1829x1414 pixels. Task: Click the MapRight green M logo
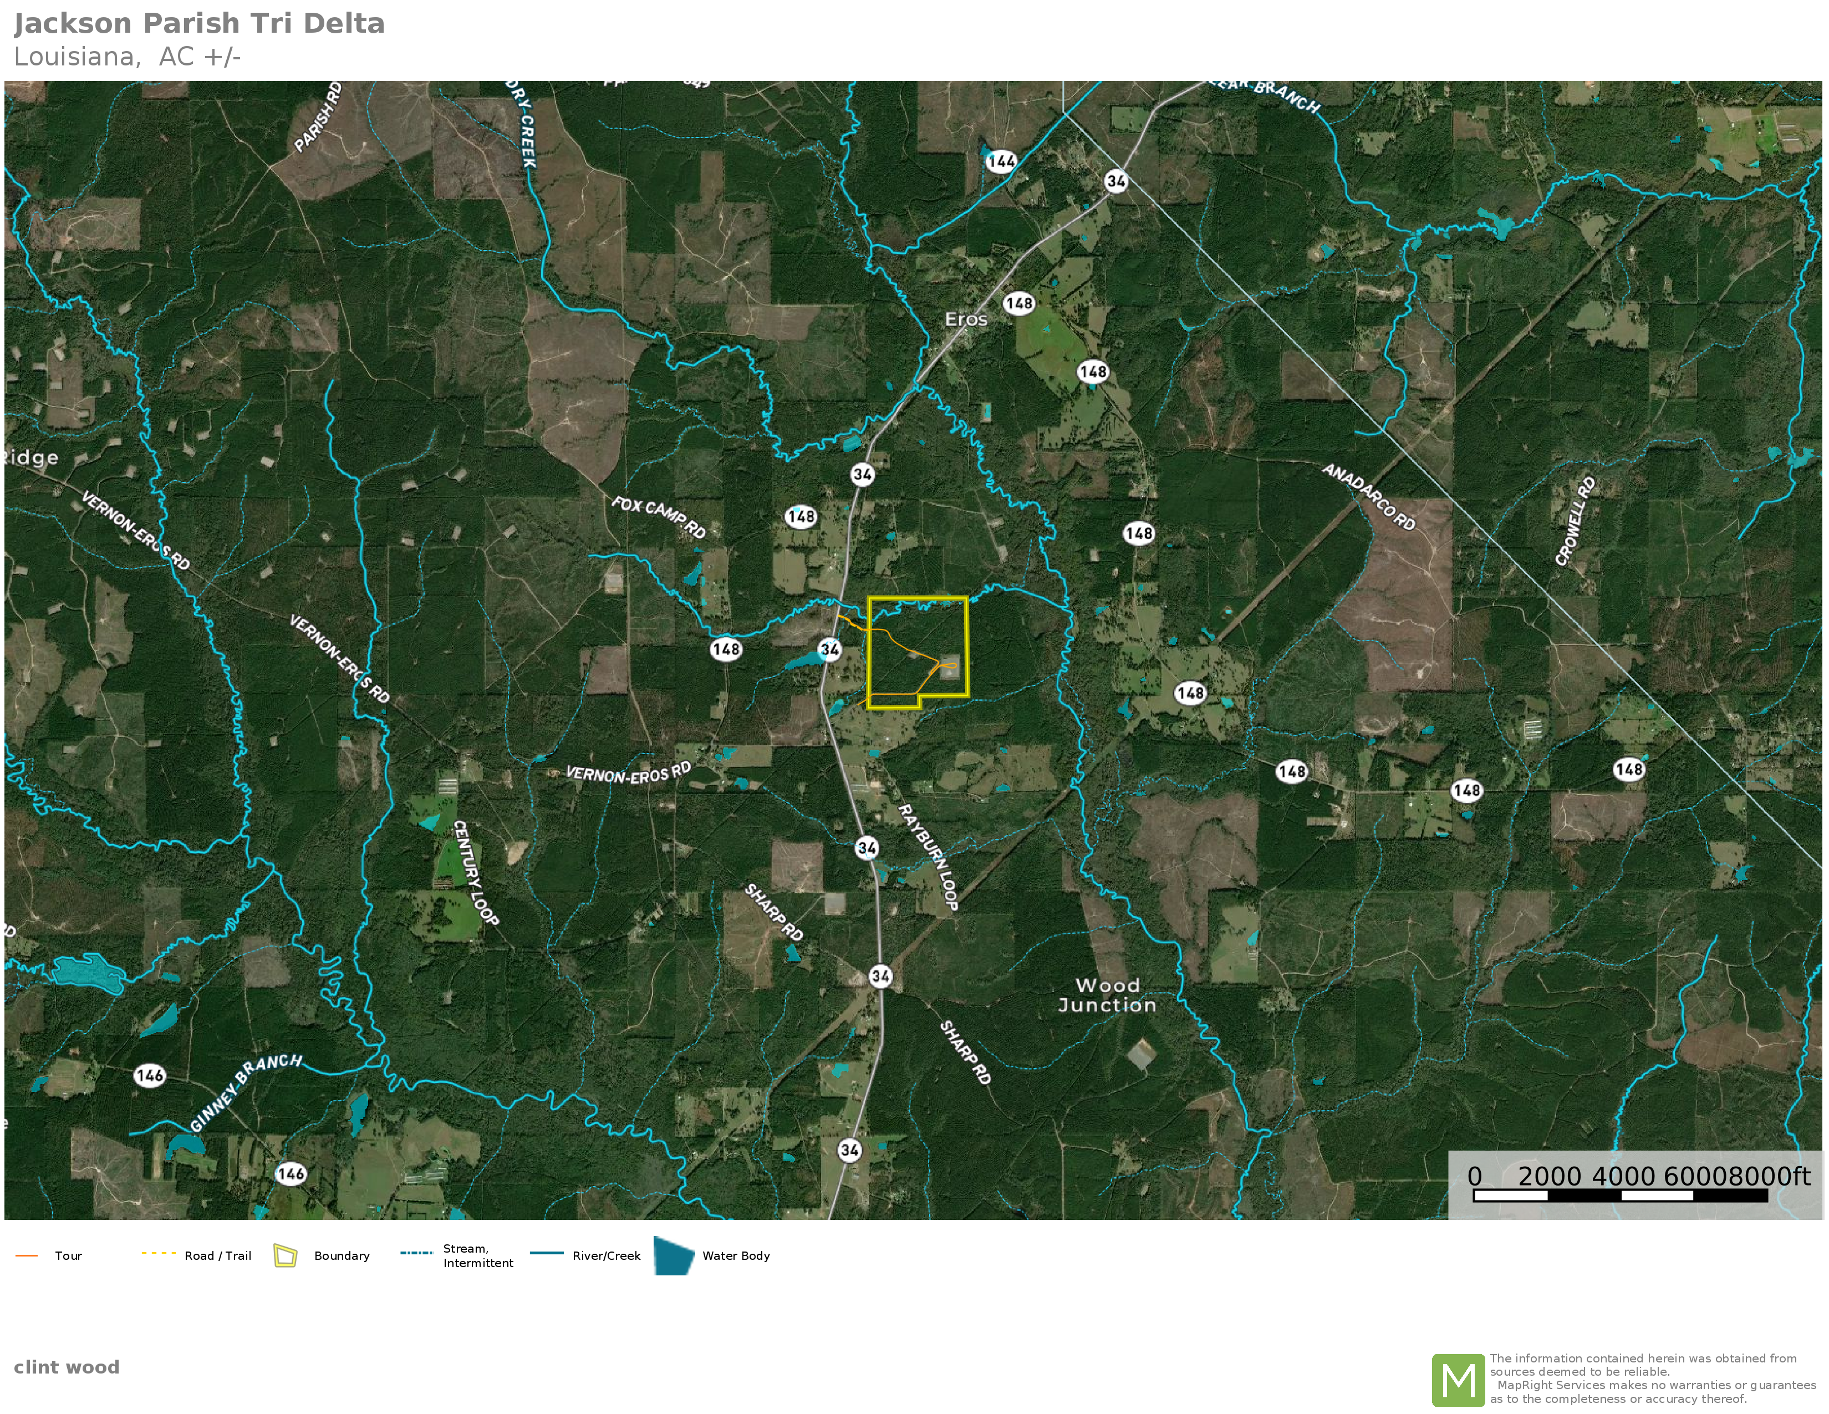click(1458, 1380)
